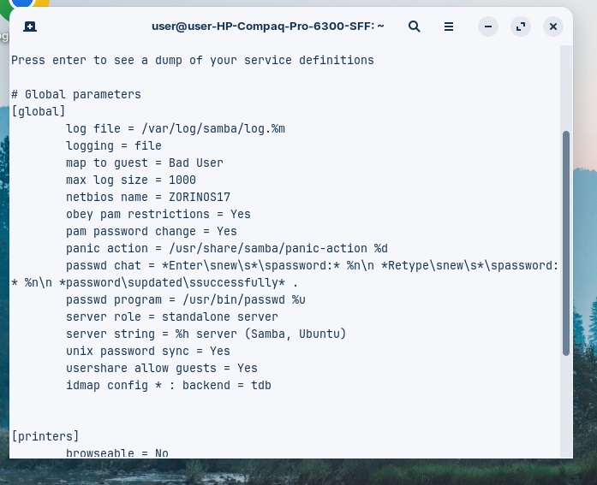Viewport: 597px width, 485px height.
Task: Click the terminal vertical scrollbar thumb
Action: pyautogui.click(x=565, y=243)
